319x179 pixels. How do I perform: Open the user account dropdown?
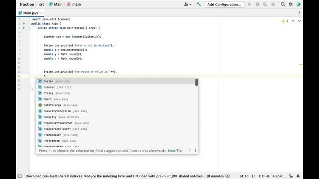click(188, 4)
